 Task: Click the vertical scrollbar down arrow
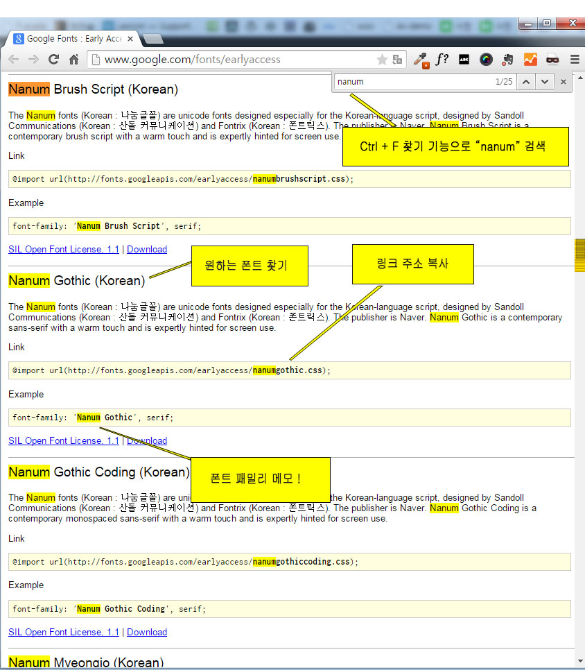pyautogui.click(x=579, y=661)
